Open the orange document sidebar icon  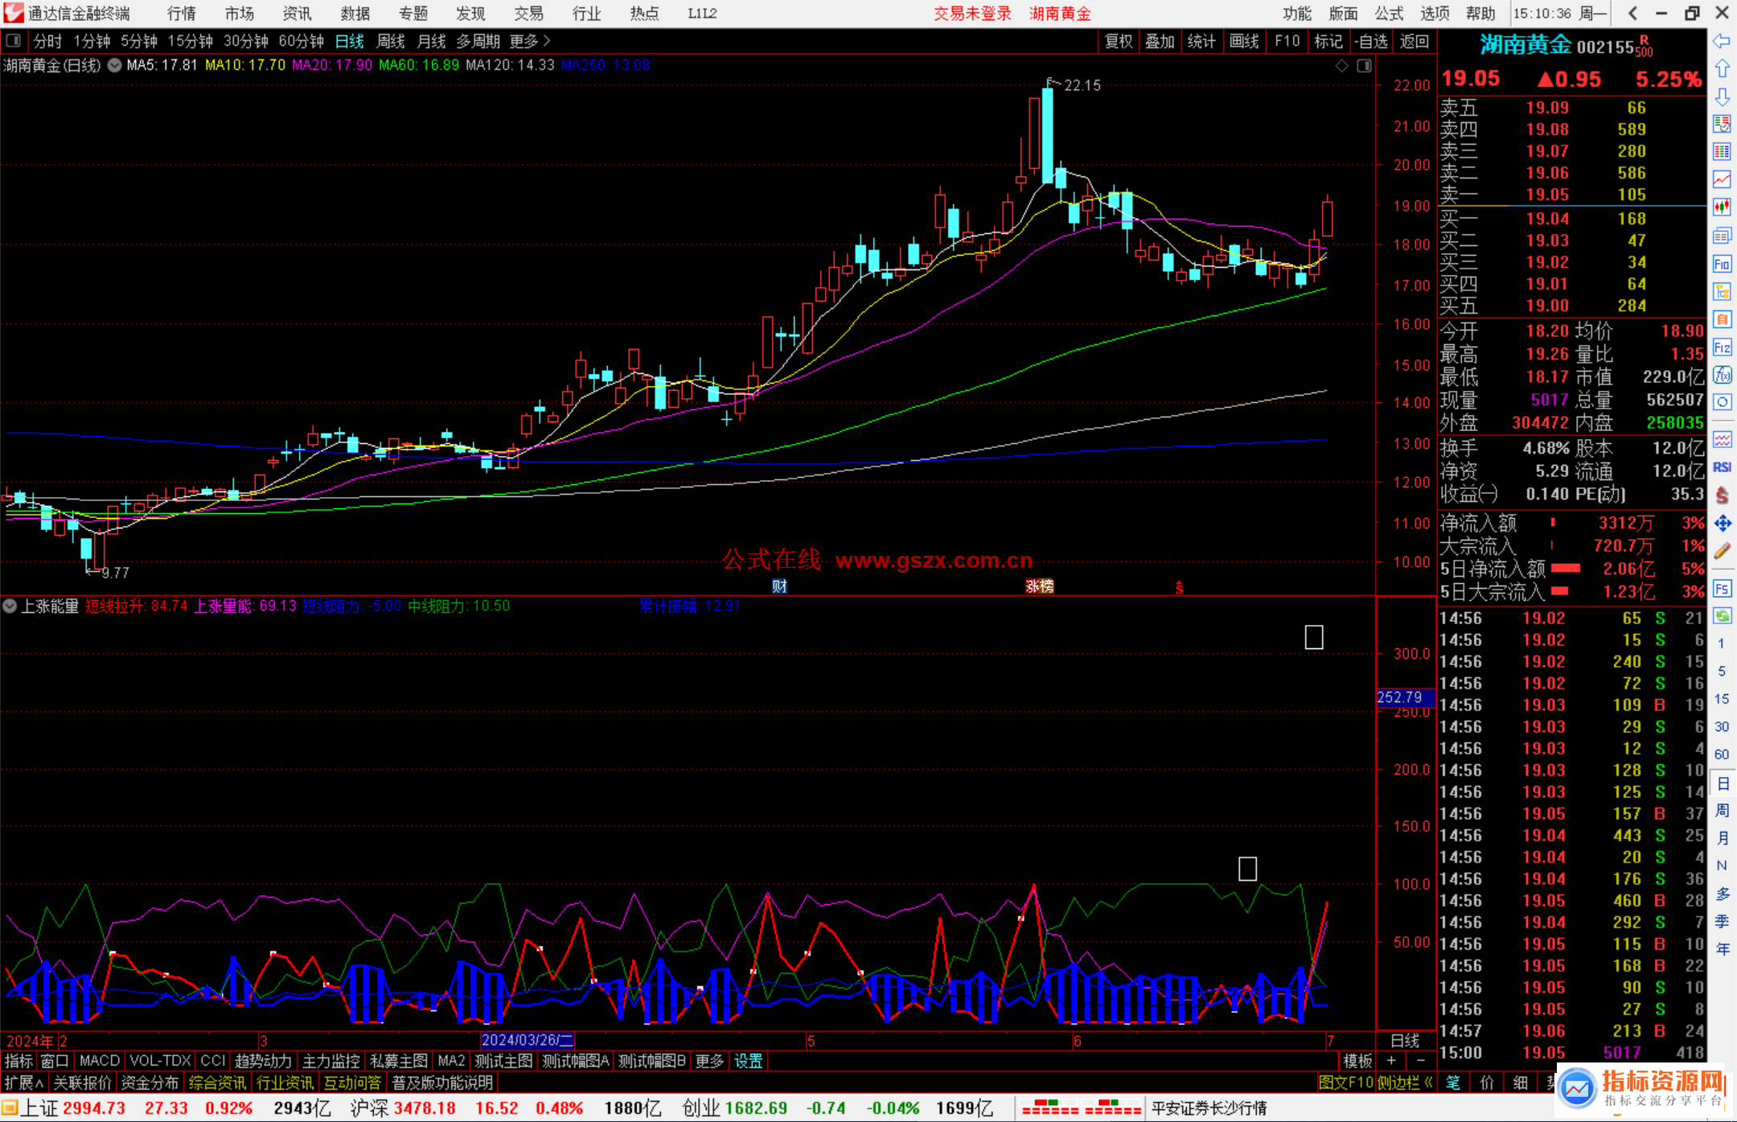click(x=1722, y=319)
